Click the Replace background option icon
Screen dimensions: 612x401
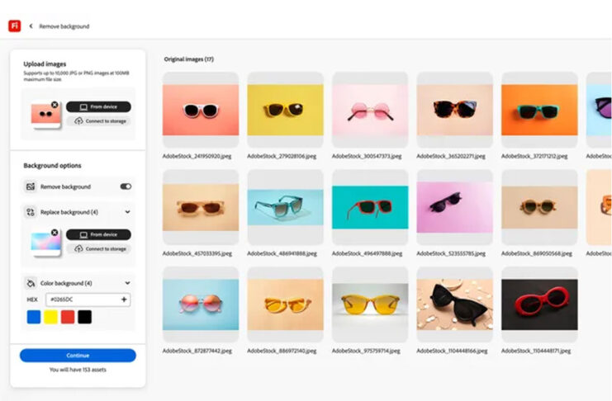pyautogui.click(x=31, y=212)
